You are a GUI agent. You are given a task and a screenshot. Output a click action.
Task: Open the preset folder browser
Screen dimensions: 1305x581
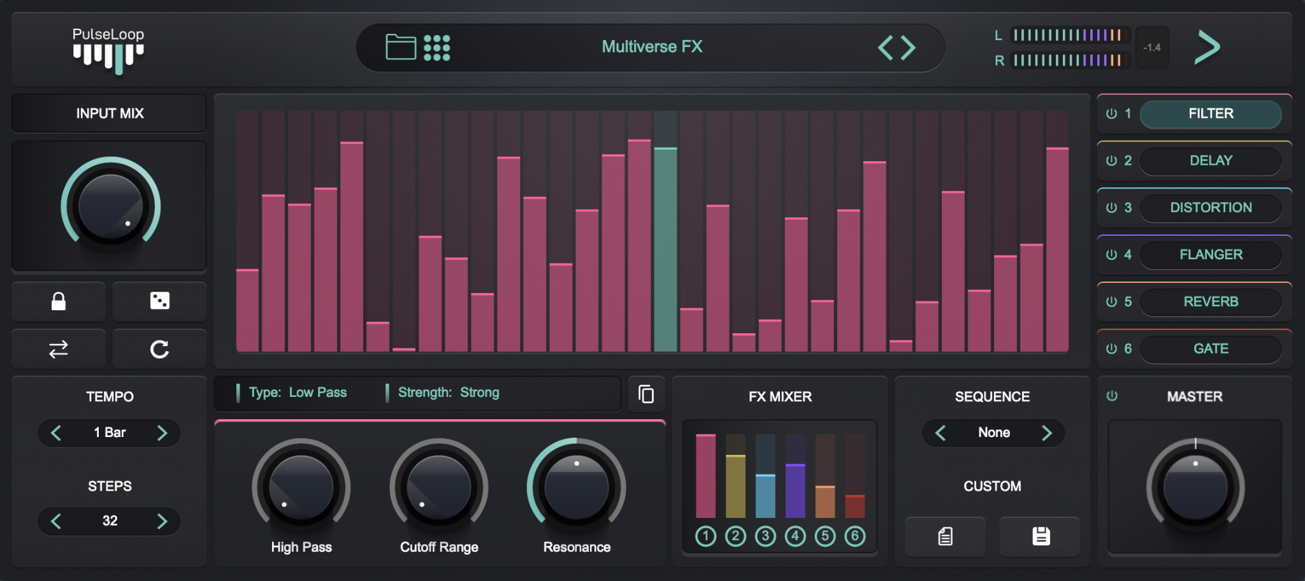pyautogui.click(x=400, y=47)
